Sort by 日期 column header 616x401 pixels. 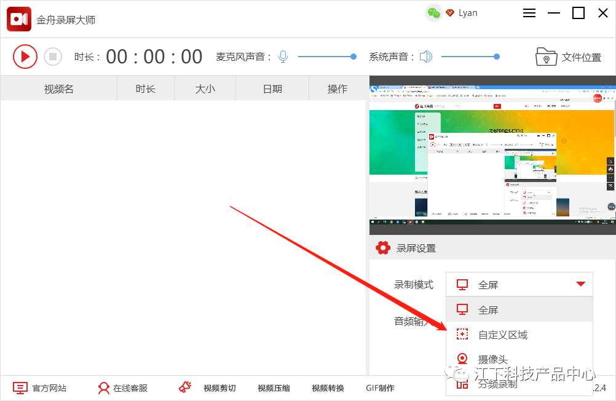pos(272,89)
